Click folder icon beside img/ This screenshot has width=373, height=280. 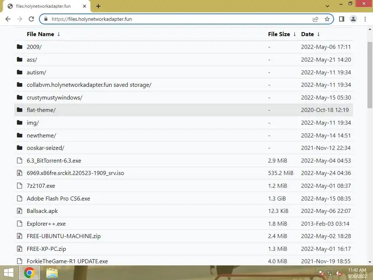click(x=20, y=122)
